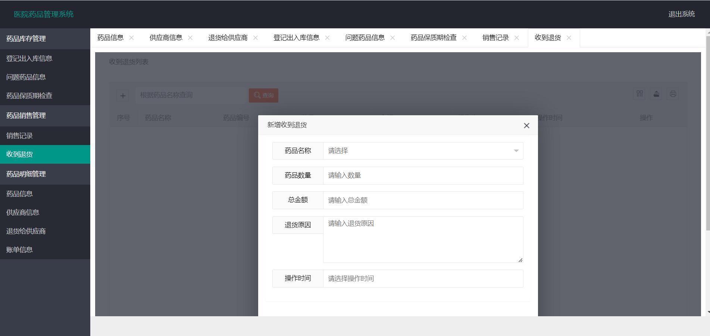Close the 供应商信息 tab
The image size is (710, 336).
coord(190,38)
